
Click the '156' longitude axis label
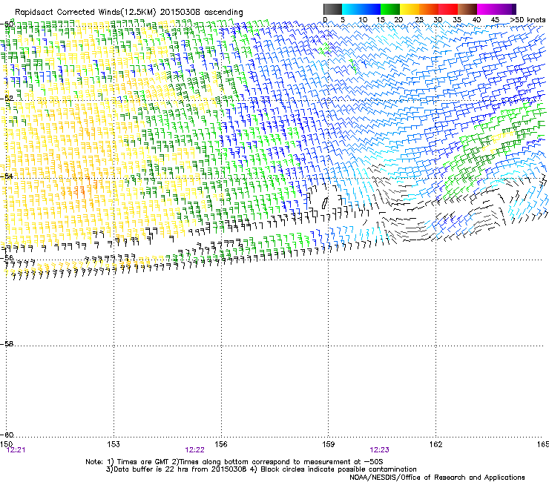click(x=221, y=444)
